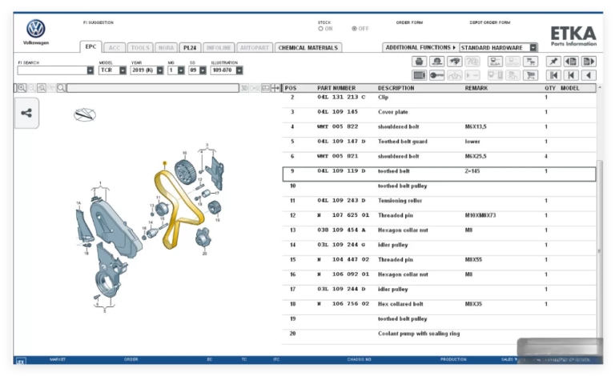Click in the FI Search input field
This screenshot has width=615, height=376.
tap(52, 70)
